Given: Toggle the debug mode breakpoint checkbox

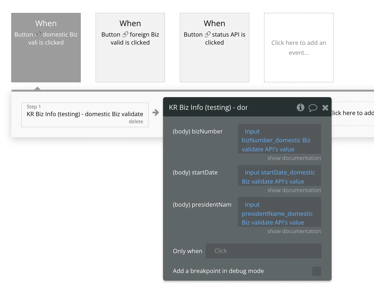Looking at the screenshot, I should (316, 271).
